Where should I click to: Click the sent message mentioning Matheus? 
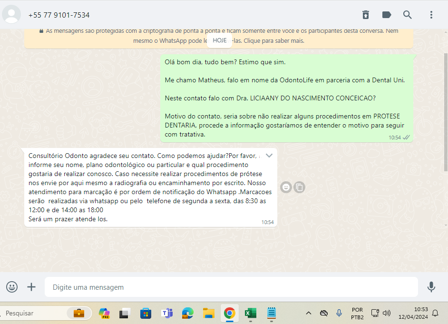[287, 98]
